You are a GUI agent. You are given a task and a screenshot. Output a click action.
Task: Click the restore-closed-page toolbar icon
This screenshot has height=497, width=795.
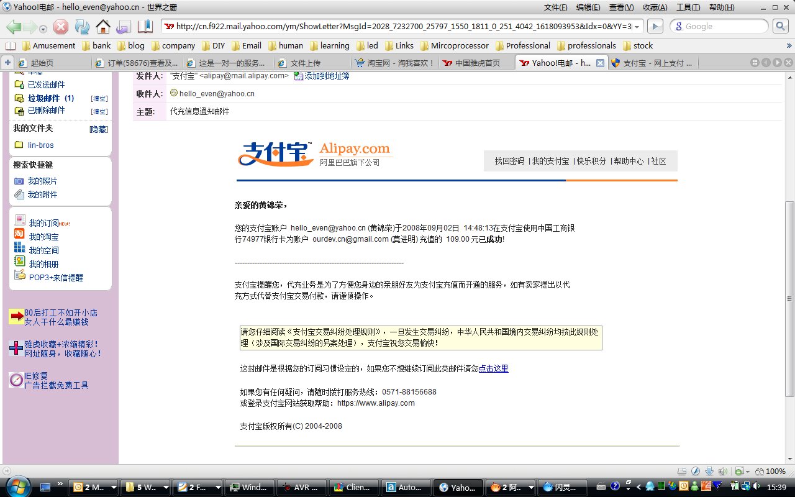click(x=124, y=27)
